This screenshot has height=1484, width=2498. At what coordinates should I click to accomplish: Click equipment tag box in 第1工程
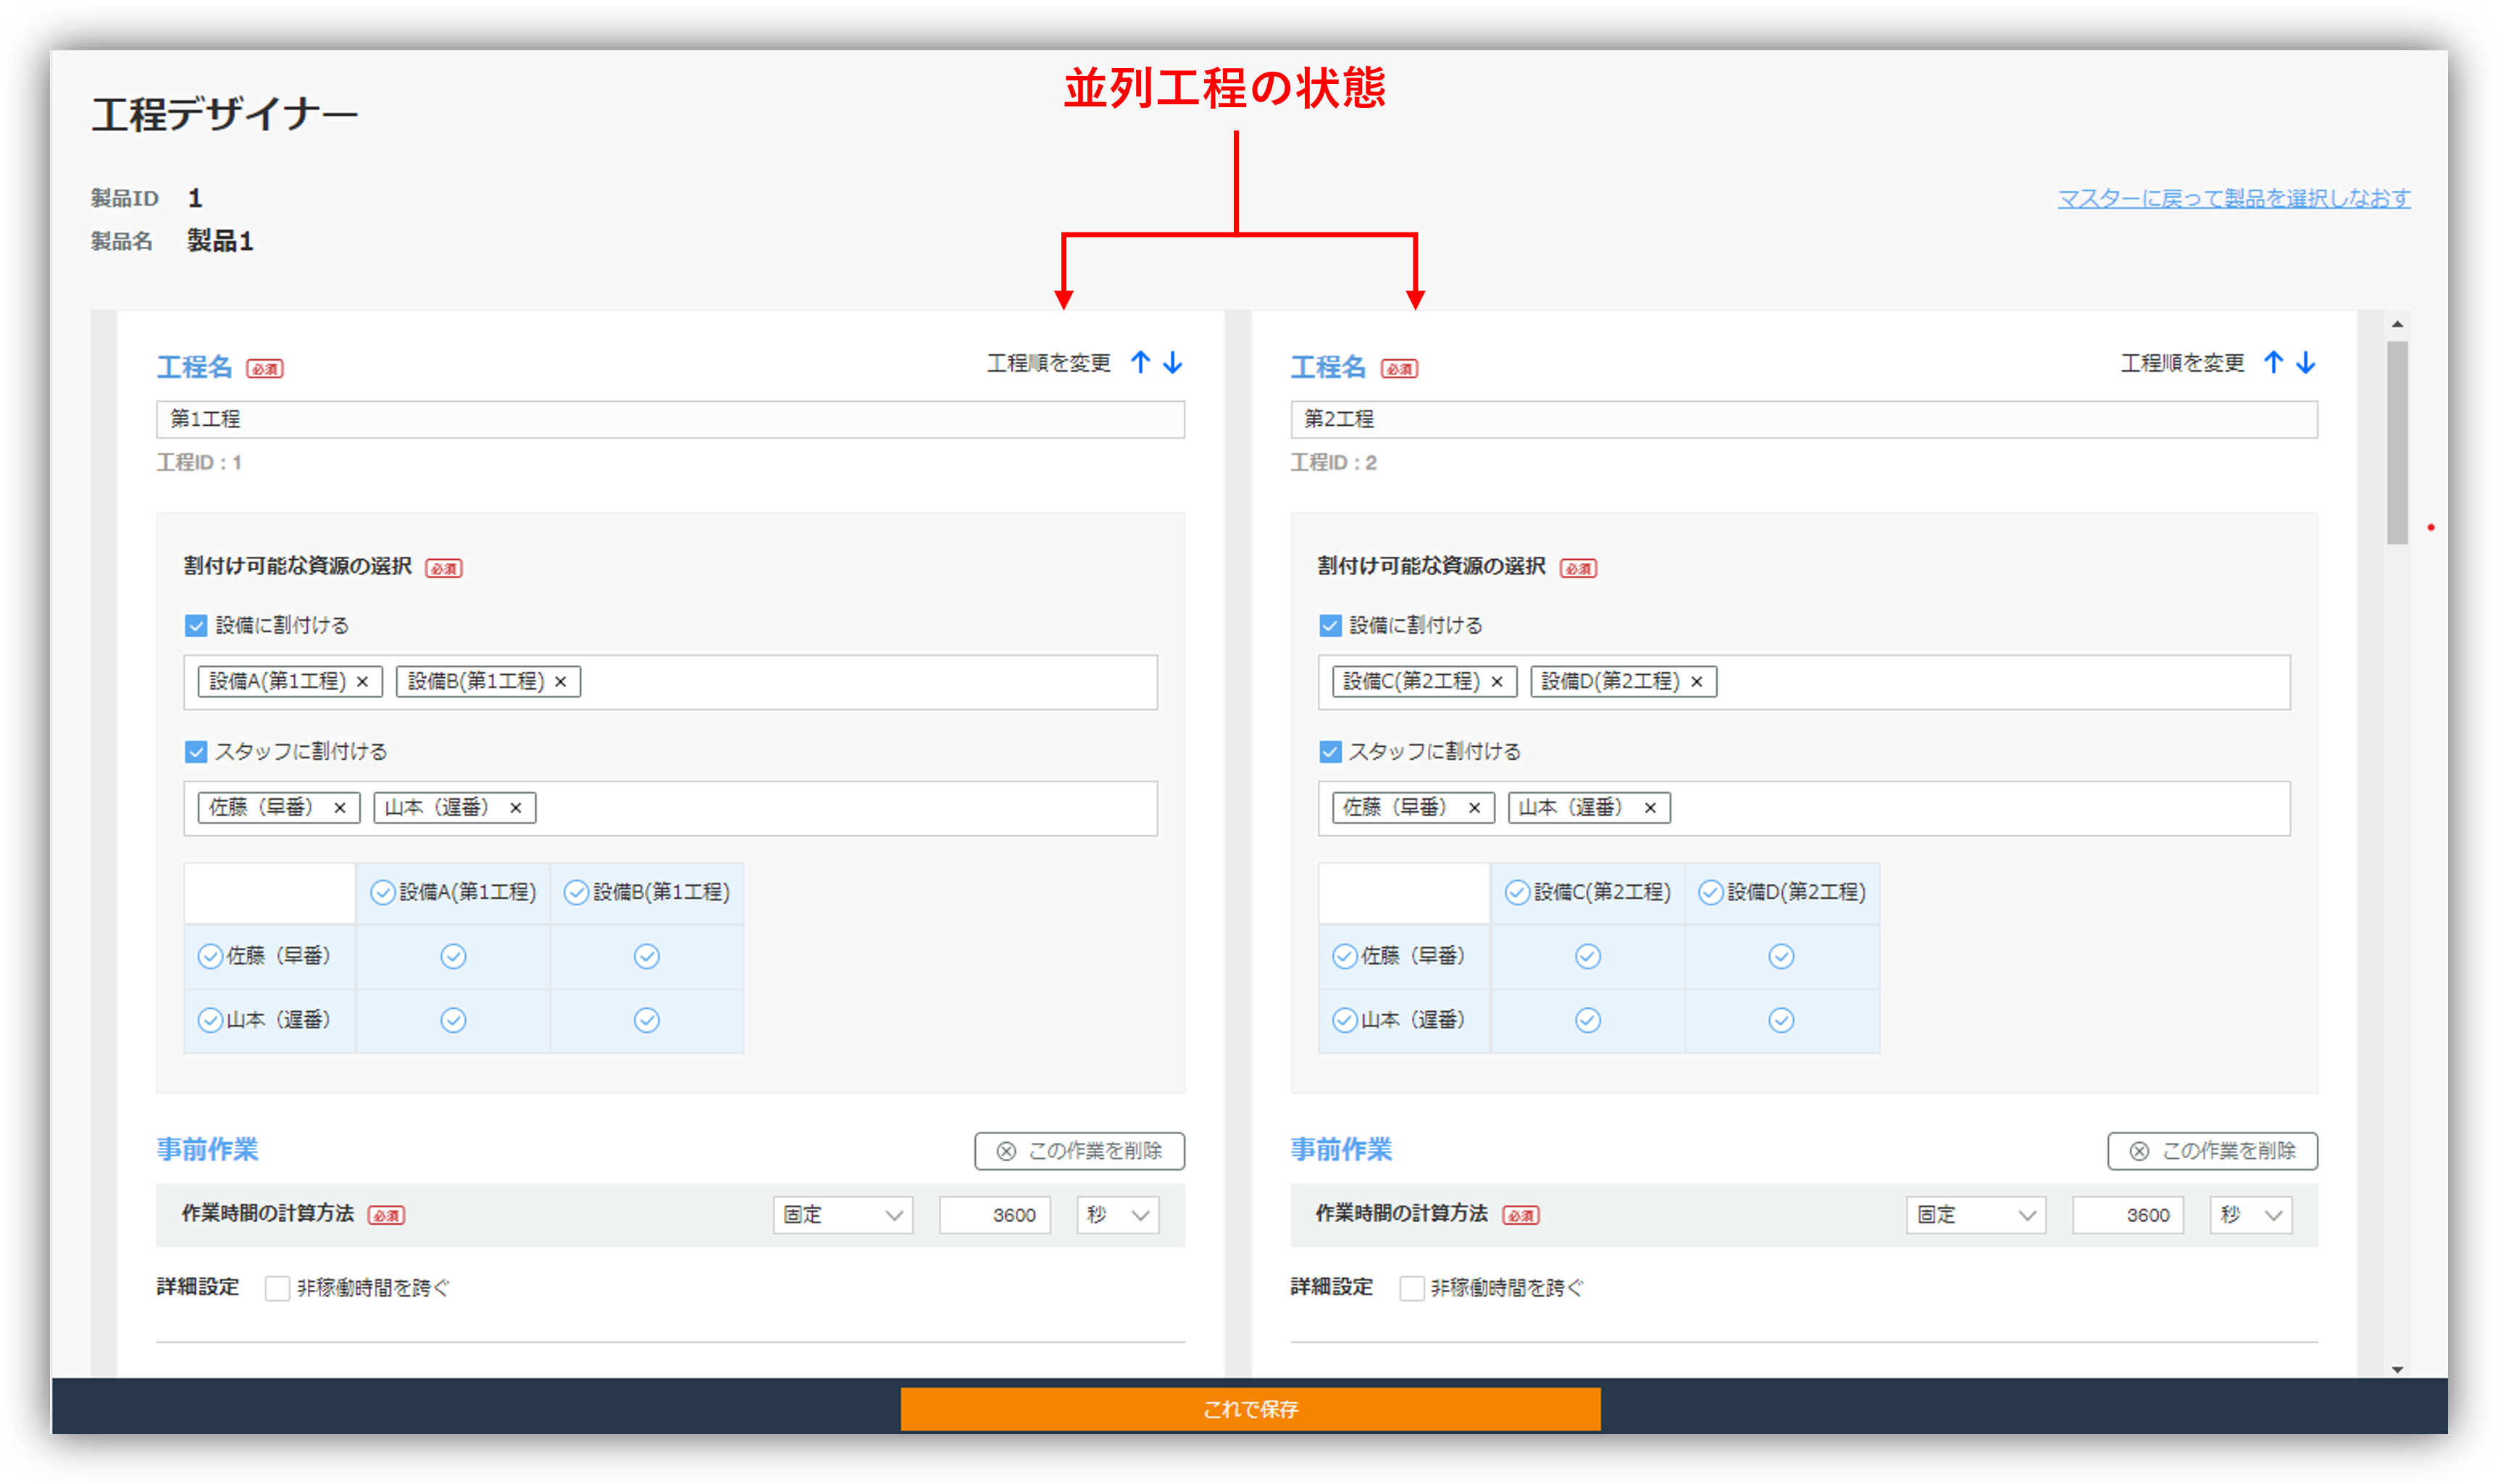tap(670, 682)
